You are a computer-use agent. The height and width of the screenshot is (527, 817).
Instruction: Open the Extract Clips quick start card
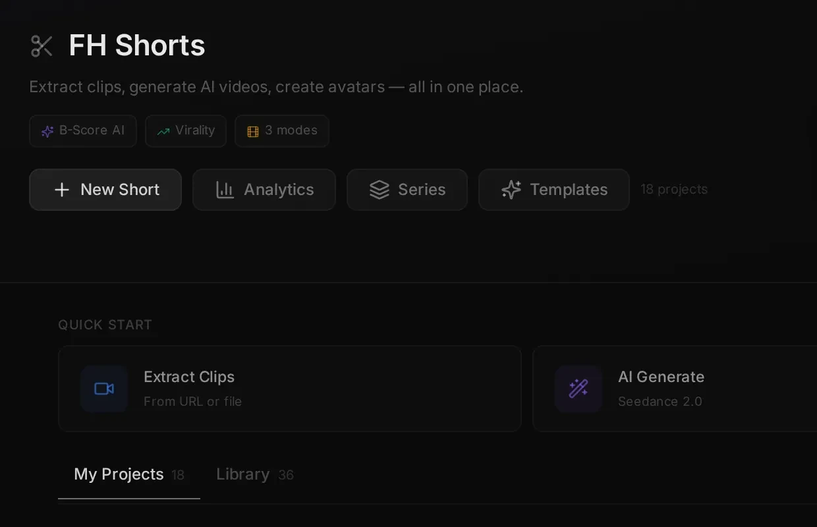pyautogui.click(x=290, y=389)
